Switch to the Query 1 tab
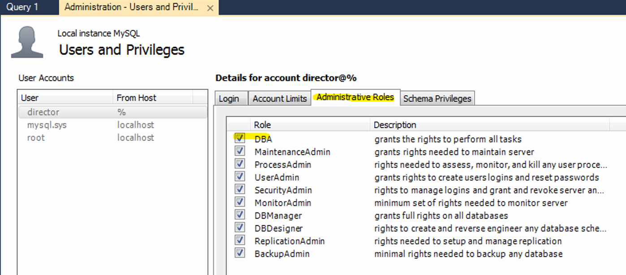 click(x=22, y=7)
